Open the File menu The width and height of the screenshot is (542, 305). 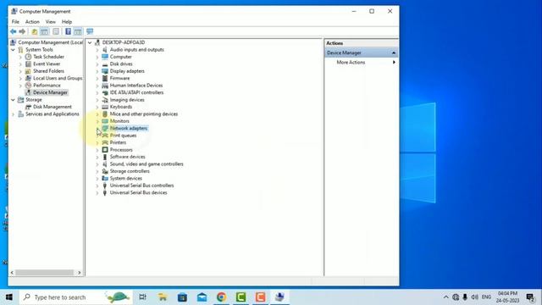[x=15, y=21]
